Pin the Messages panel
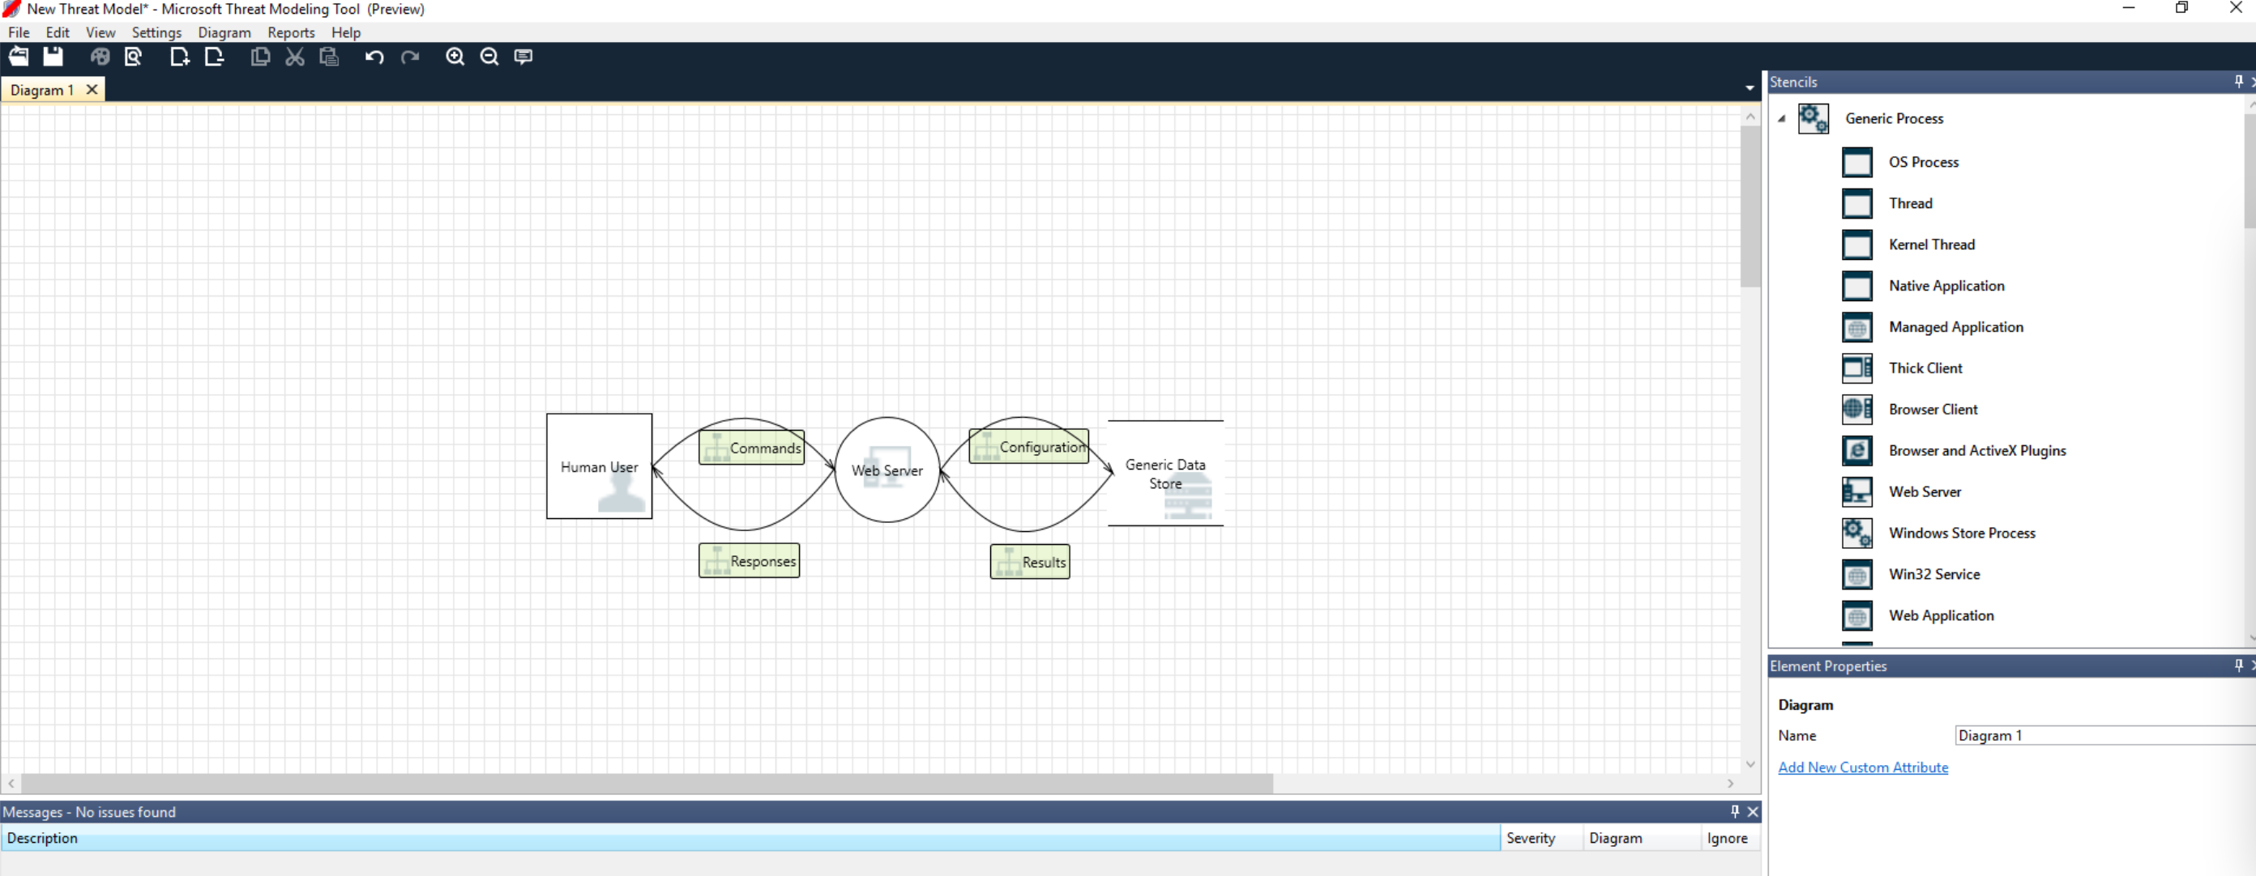The width and height of the screenshot is (2256, 876). click(x=1734, y=811)
